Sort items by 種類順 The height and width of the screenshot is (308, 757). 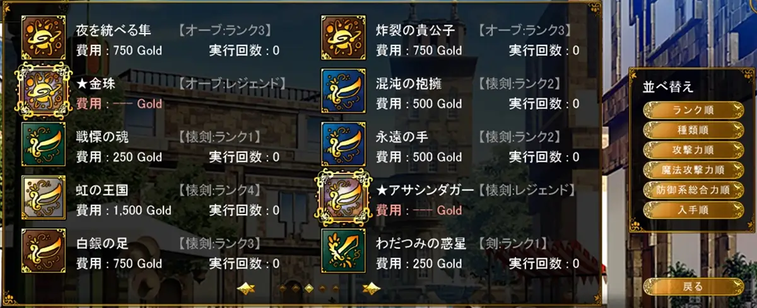point(693,130)
